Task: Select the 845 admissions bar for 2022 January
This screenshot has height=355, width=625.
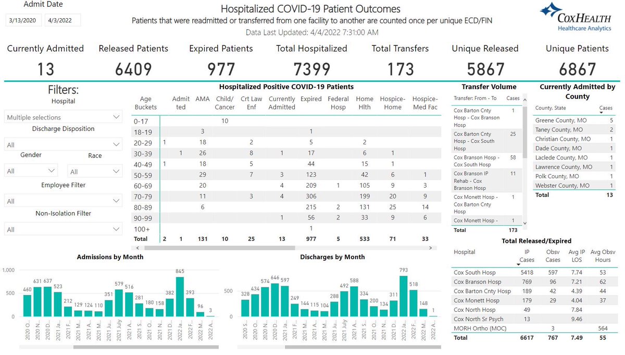Action: tap(180, 297)
